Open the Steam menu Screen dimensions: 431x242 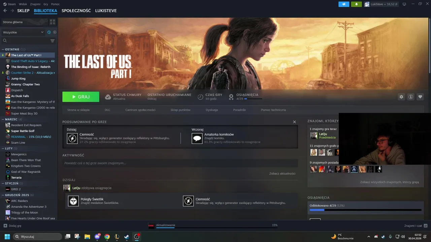click(9, 4)
